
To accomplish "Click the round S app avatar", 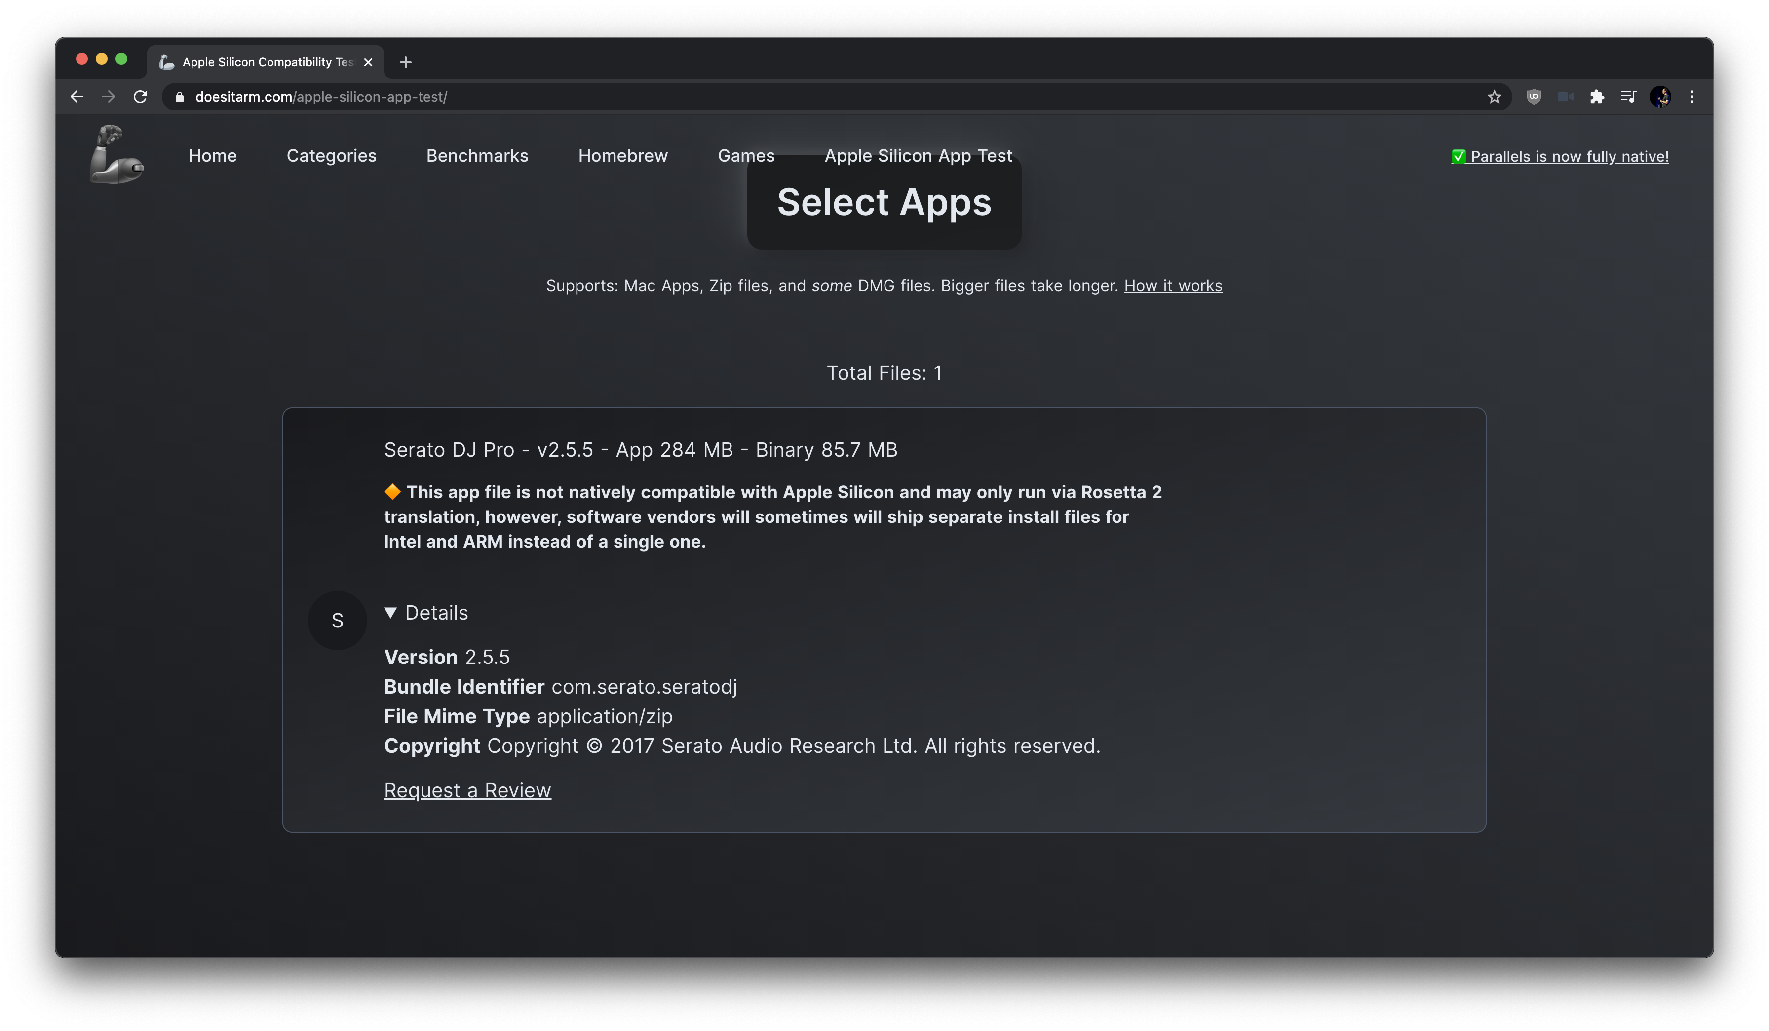I will tap(338, 620).
